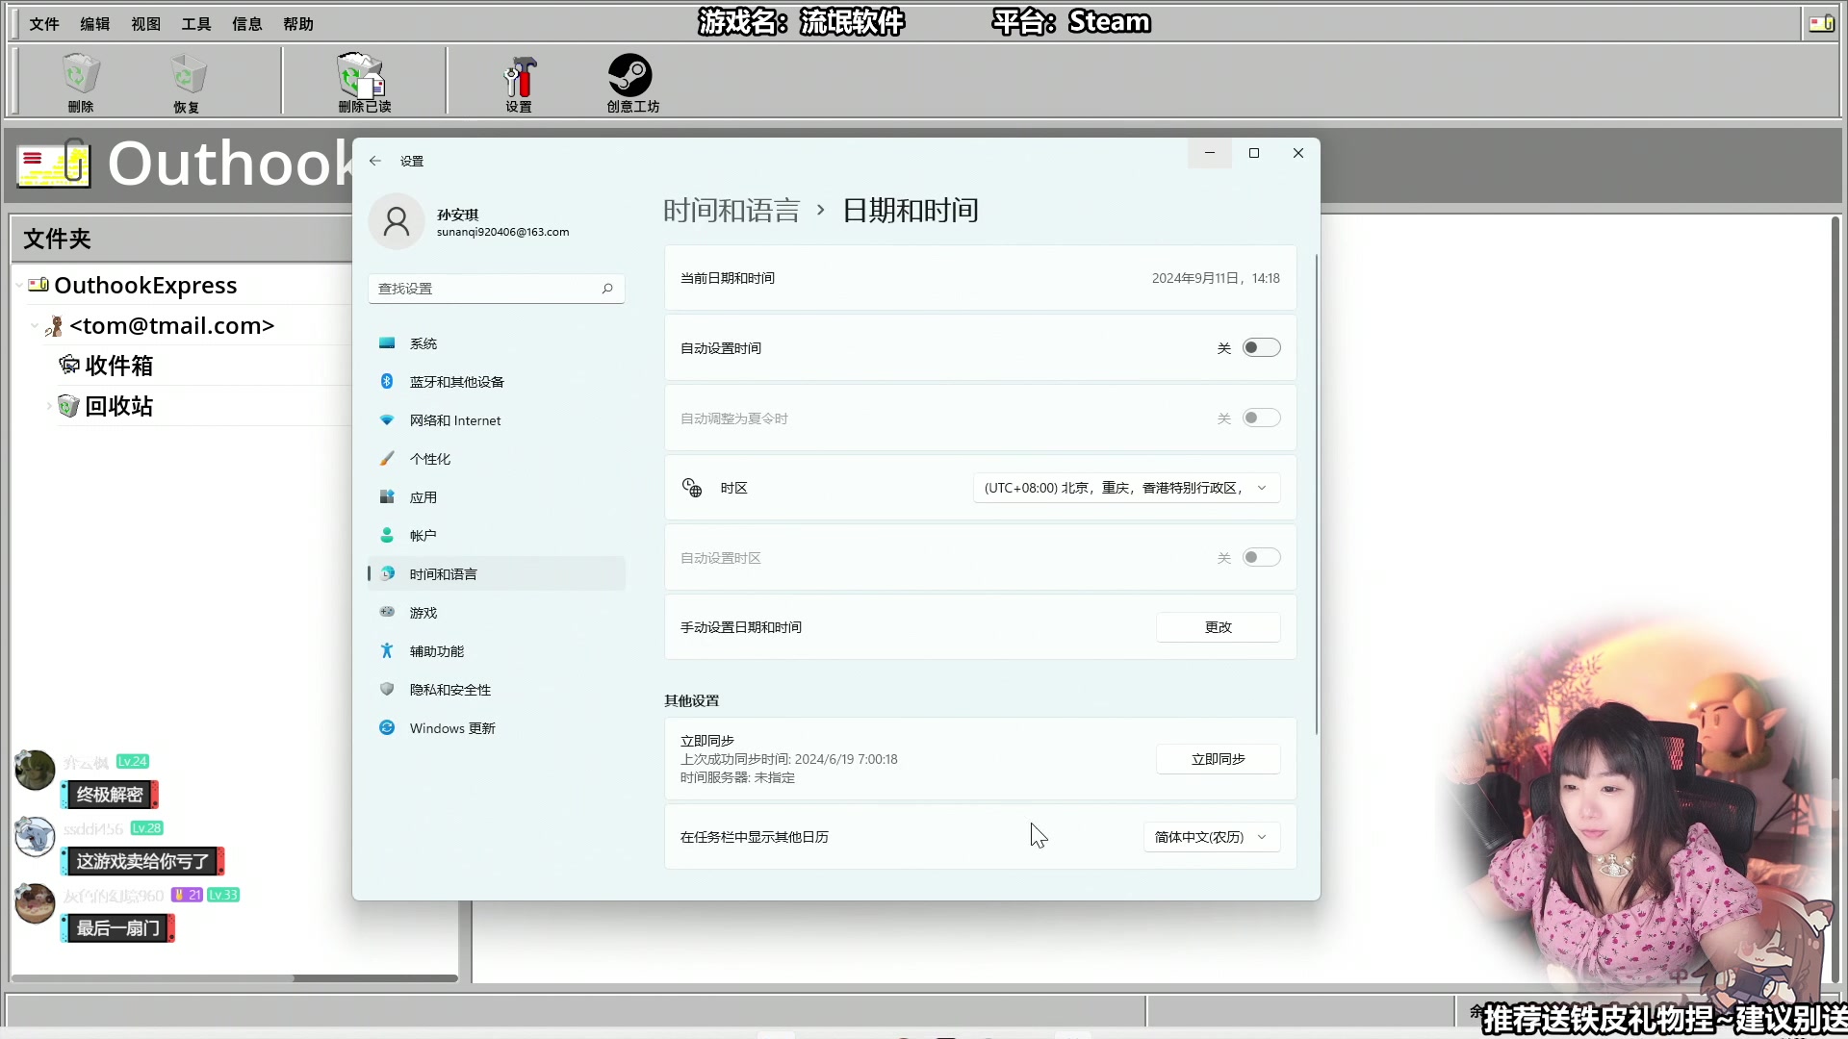Viewport: 1848px width, 1039px height.
Task: Select 蓝牙和其他设备 in settings sidebar
Action: pyautogui.click(x=455, y=381)
